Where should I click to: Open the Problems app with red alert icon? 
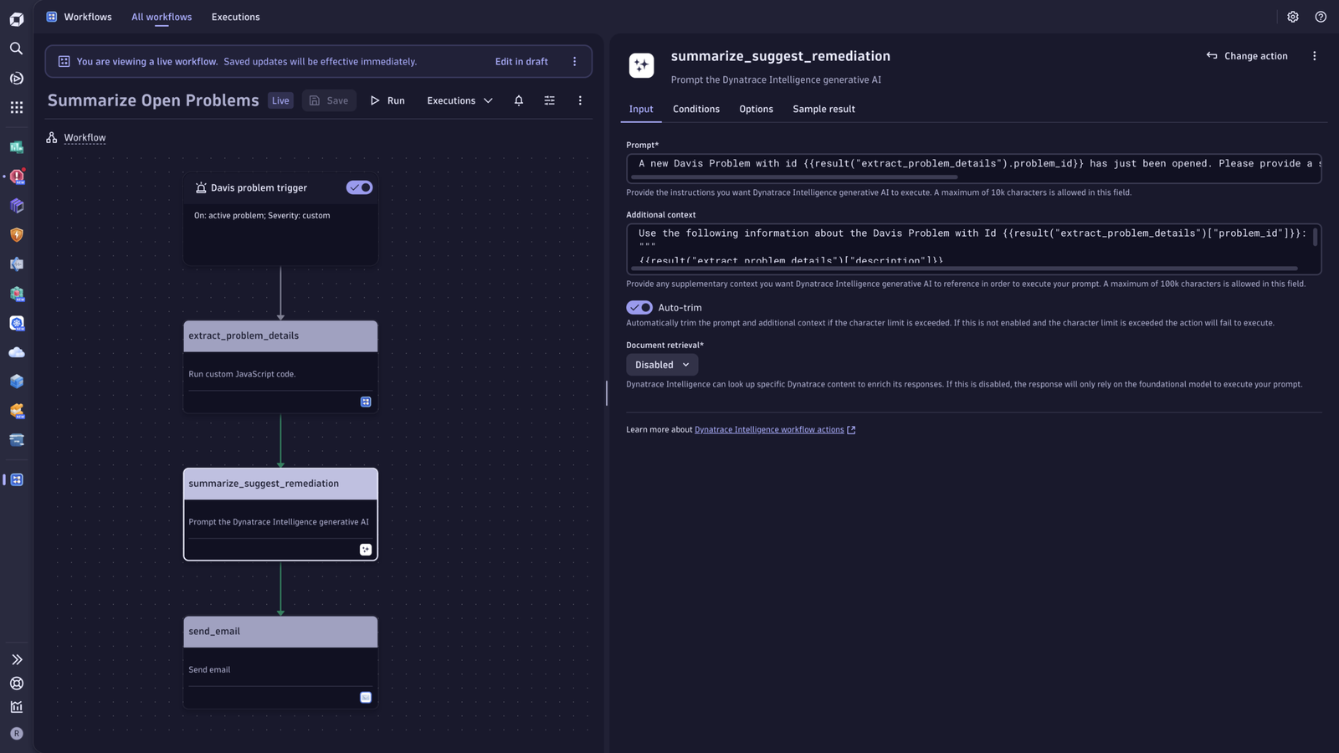point(17,177)
